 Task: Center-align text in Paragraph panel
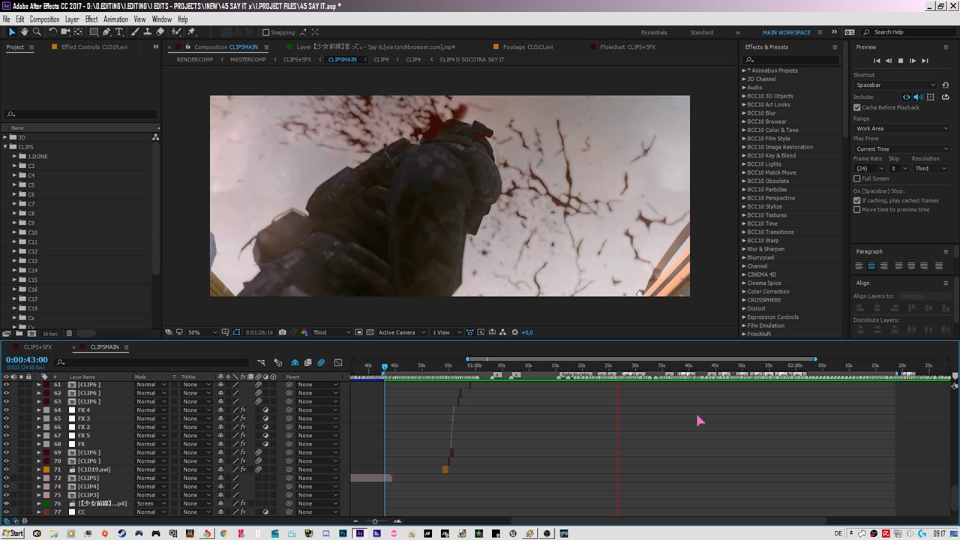pyautogui.click(x=871, y=266)
